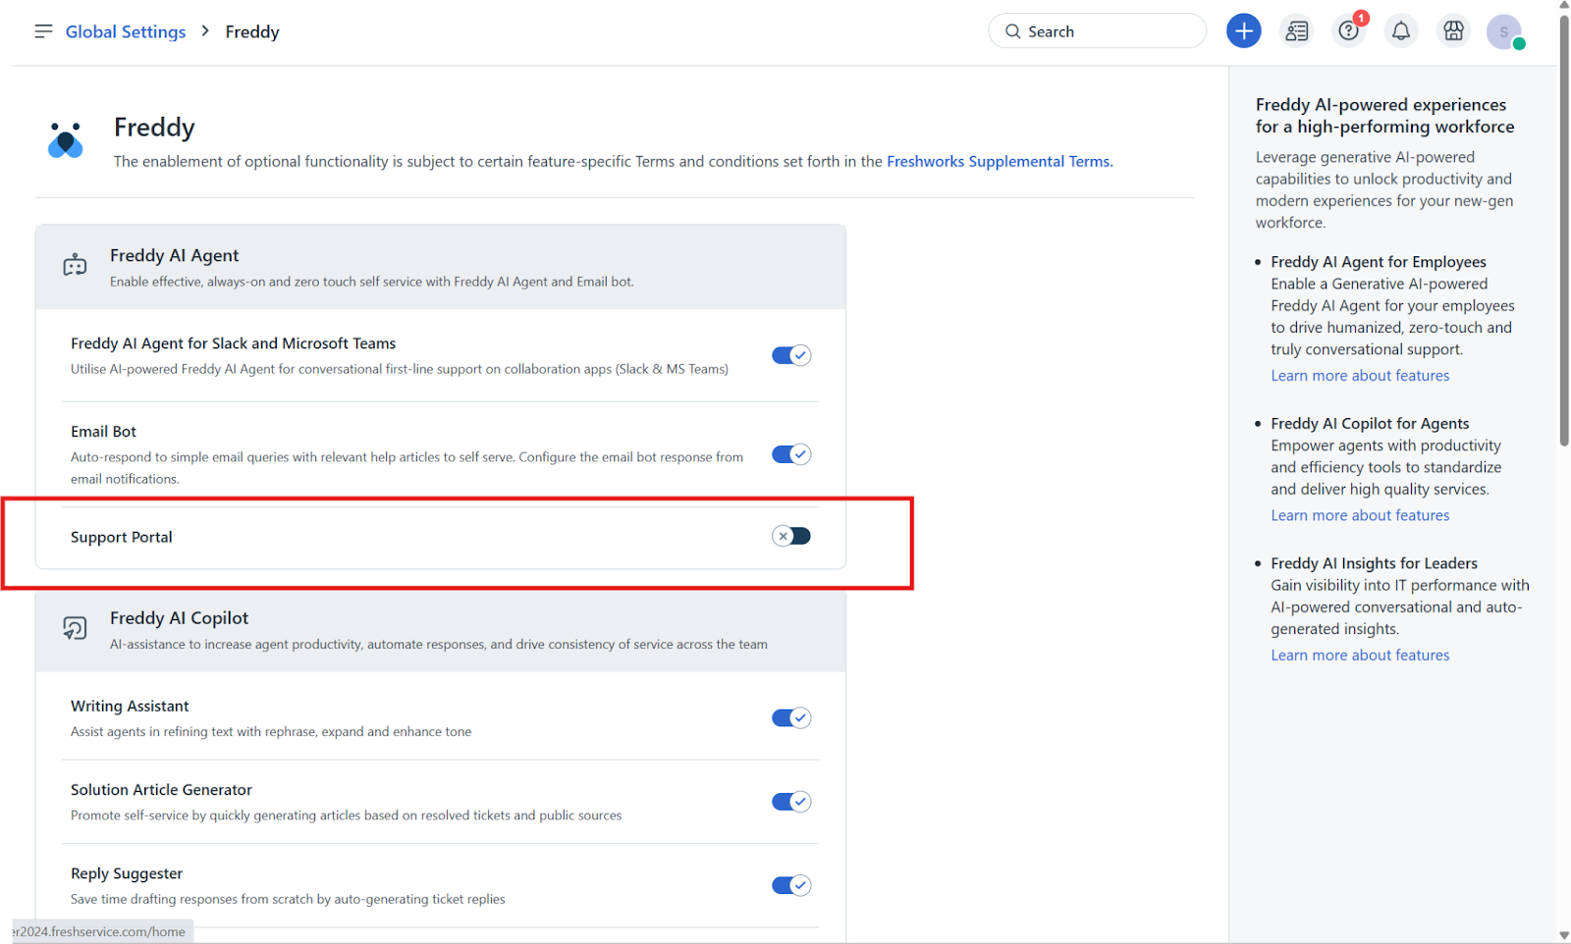1571x944 pixels.
Task: Click the Freddy AI Copilot section heading
Action: pos(180,618)
